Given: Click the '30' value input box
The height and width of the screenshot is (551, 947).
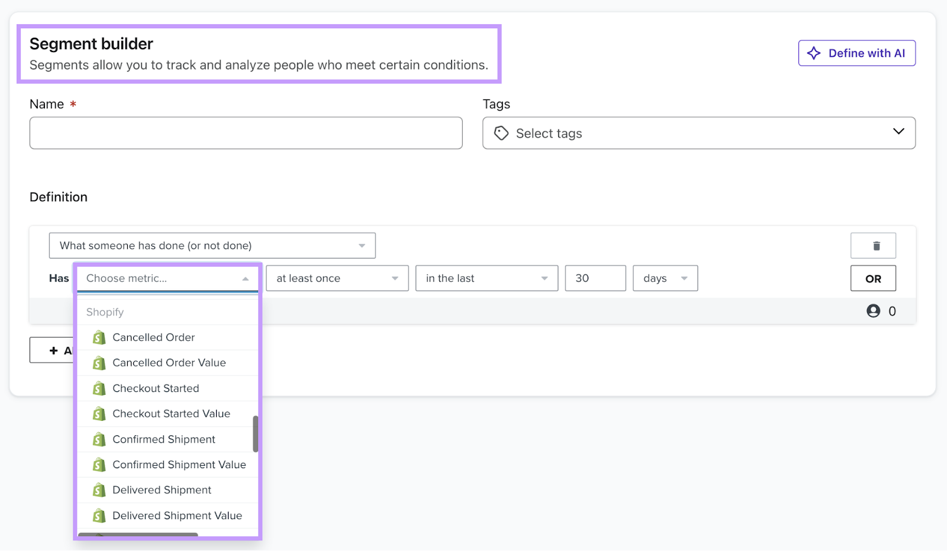Looking at the screenshot, I should 595,278.
